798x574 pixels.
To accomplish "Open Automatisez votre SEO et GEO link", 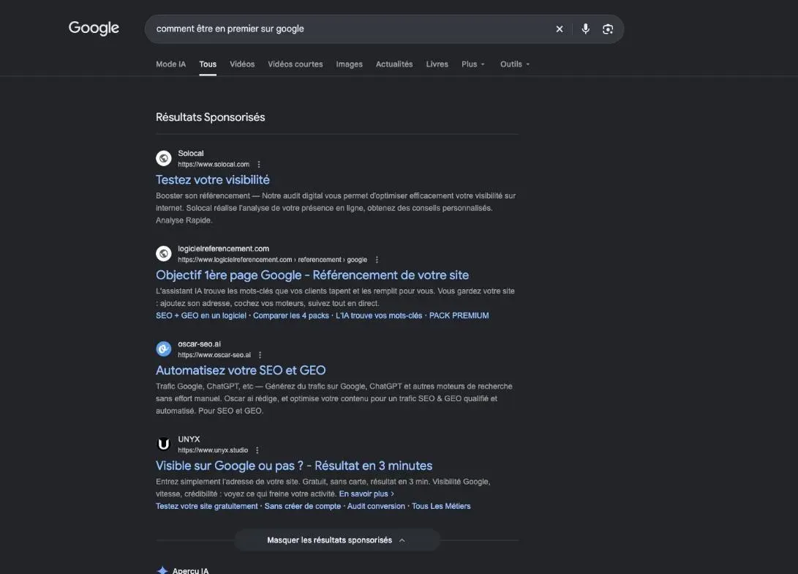I will [241, 370].
